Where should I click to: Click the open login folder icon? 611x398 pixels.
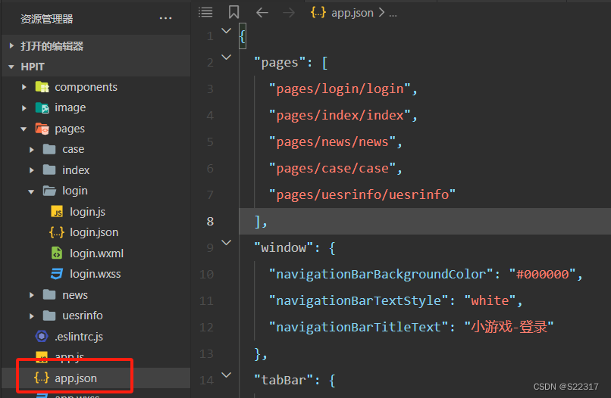pyautogui.click(x=49, y=191)
